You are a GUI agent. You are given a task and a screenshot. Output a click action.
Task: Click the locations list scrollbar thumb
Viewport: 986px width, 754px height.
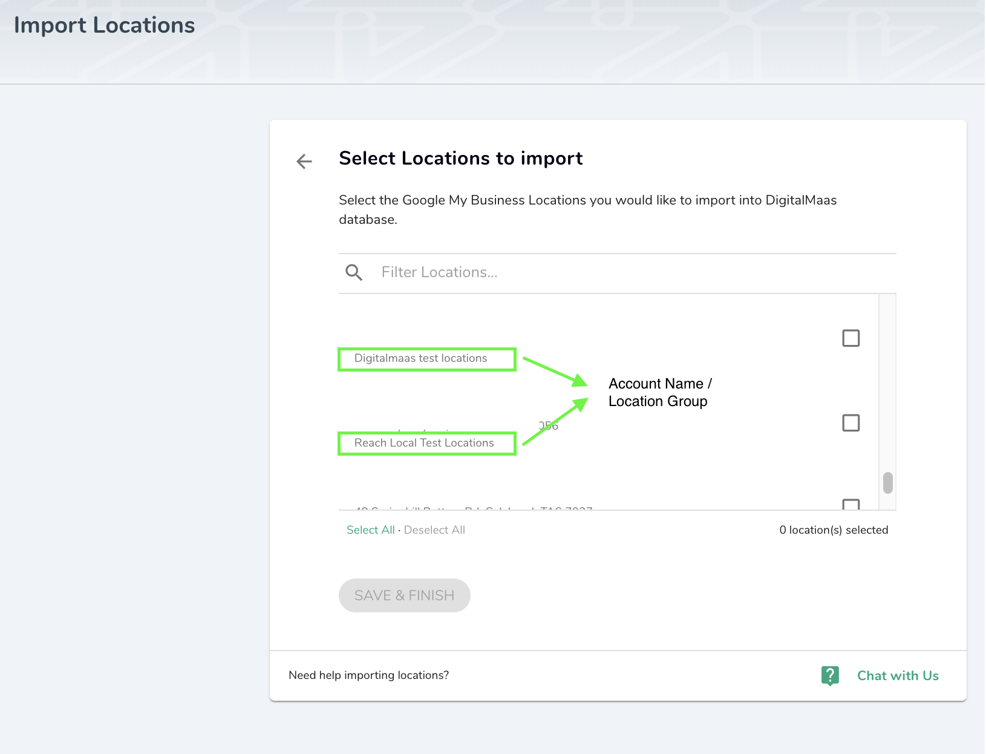(x=887, y=483)
